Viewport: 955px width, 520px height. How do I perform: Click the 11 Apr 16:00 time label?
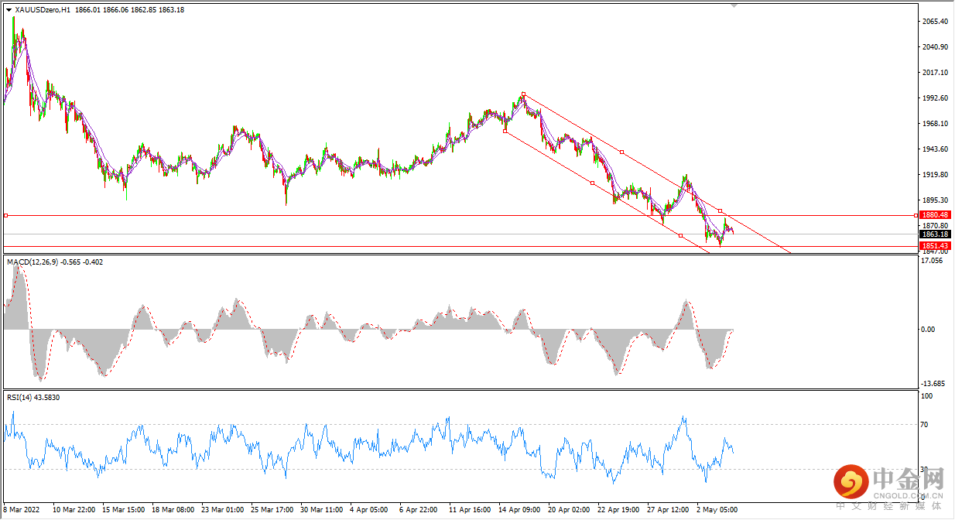coord(470,511)
